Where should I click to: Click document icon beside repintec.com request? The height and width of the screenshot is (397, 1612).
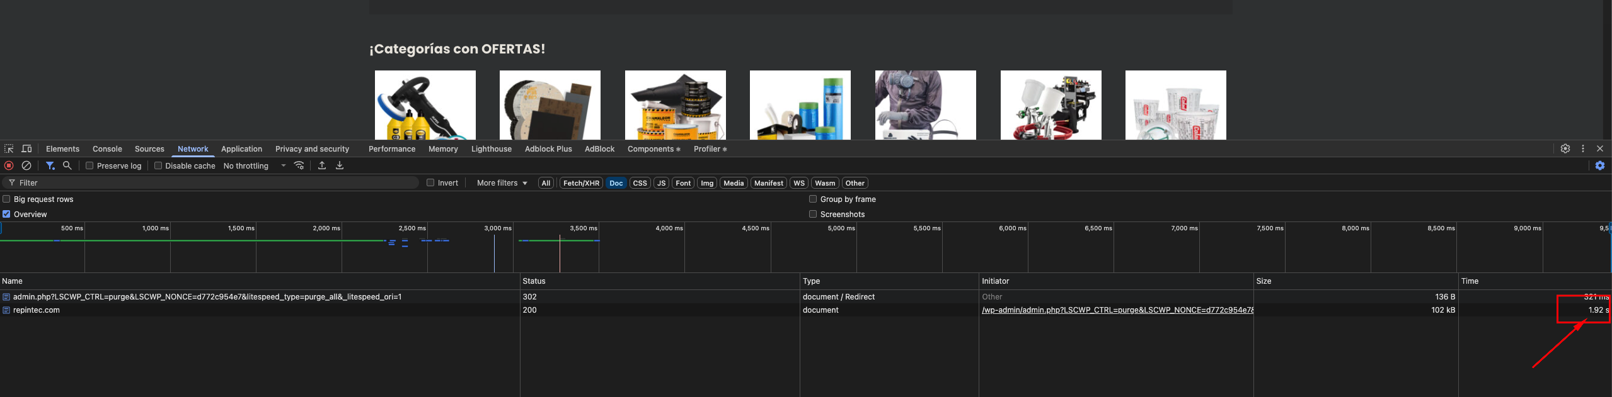point(6,310)
